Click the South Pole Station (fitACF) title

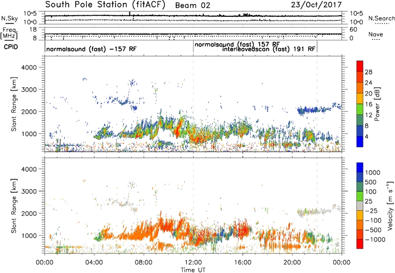coord(105,5)
